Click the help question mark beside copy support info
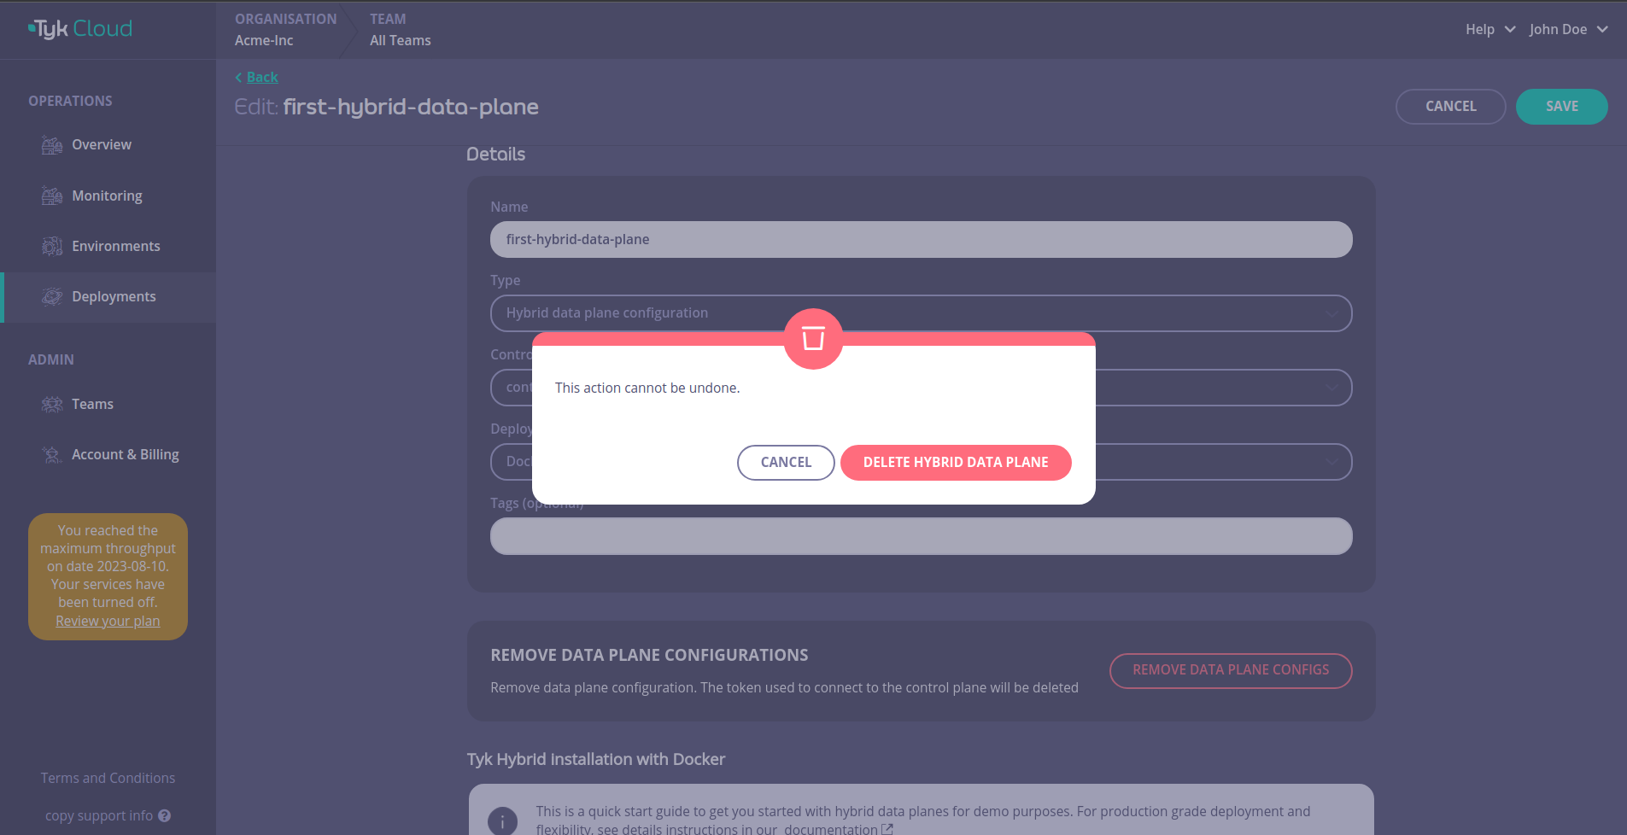Screen dimensions: 1627x835 click(x=166, y=815)
